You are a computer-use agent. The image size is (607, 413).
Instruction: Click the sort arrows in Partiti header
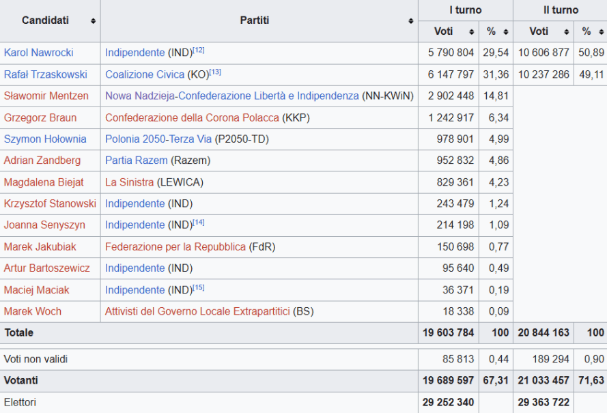point(410,21)
